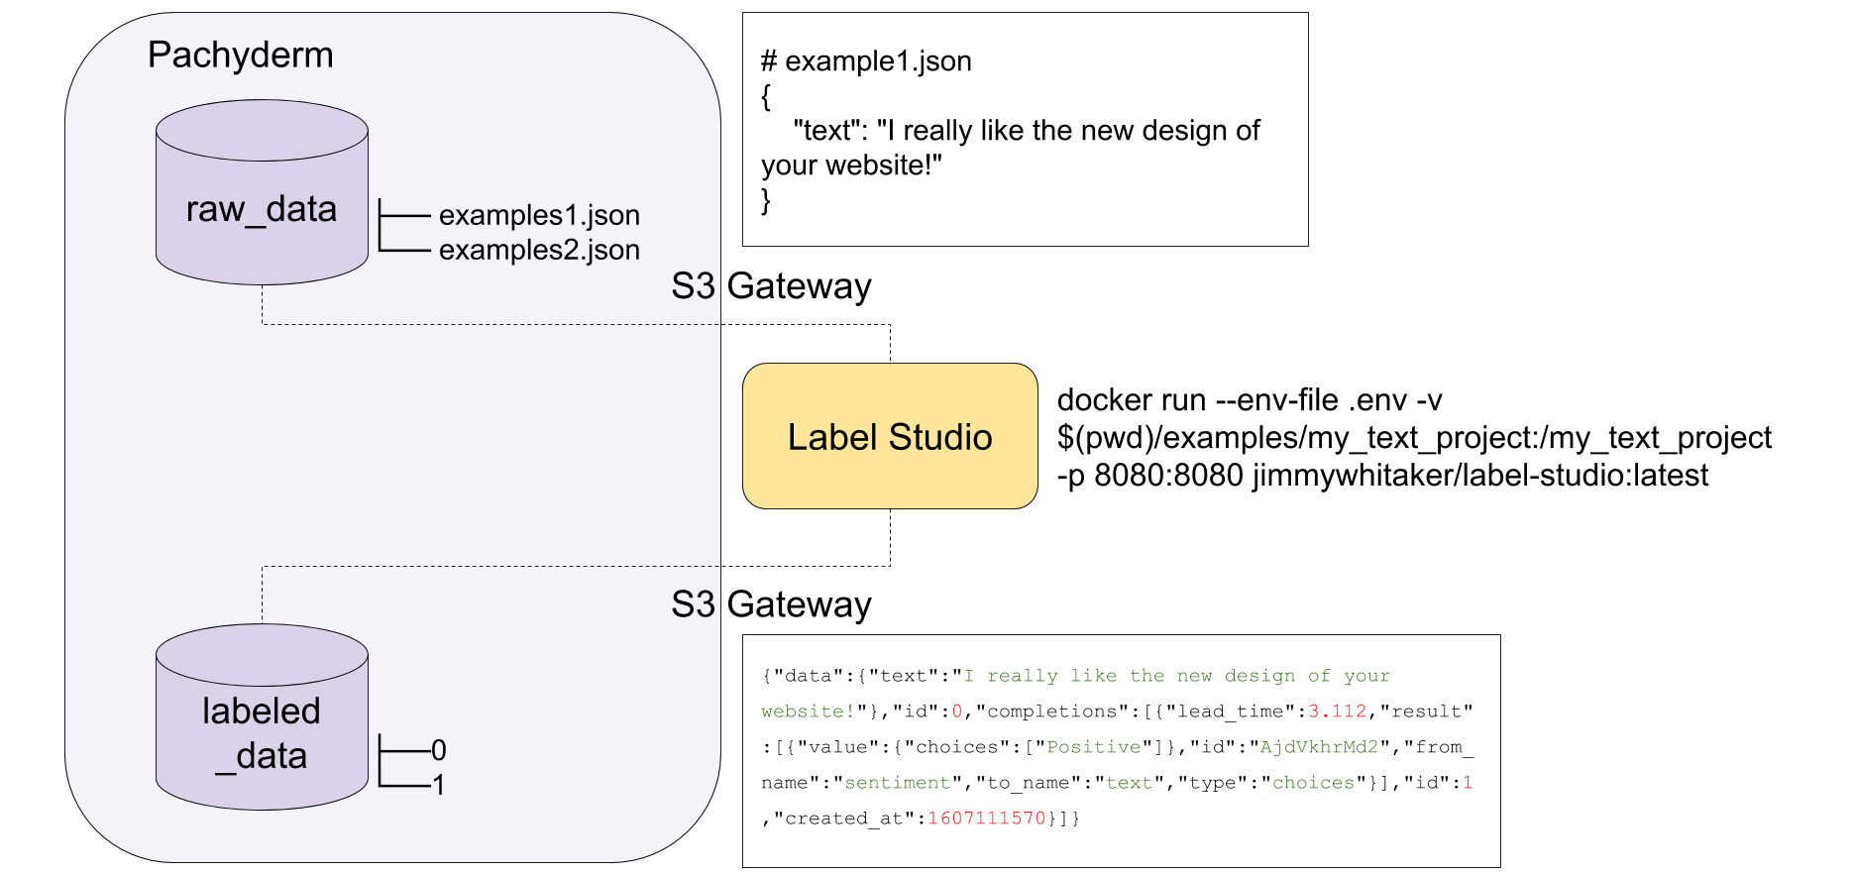
Task: Click the green 'choices' type value
Action: point(1314,783)
